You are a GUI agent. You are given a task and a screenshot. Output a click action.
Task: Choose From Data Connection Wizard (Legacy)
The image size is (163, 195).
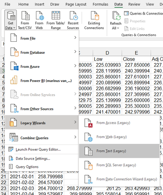point(119,179)
